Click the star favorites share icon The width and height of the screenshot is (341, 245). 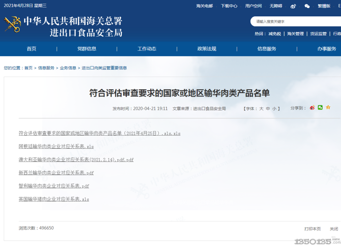[x=328, y=108]
